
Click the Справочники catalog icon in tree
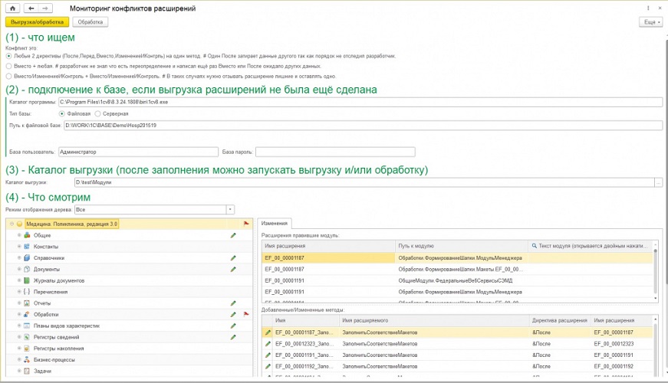point(27,258)
